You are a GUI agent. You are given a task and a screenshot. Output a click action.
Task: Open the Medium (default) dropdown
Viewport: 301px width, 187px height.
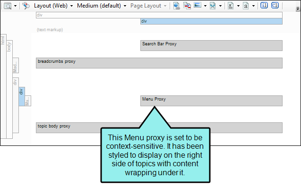102,6
